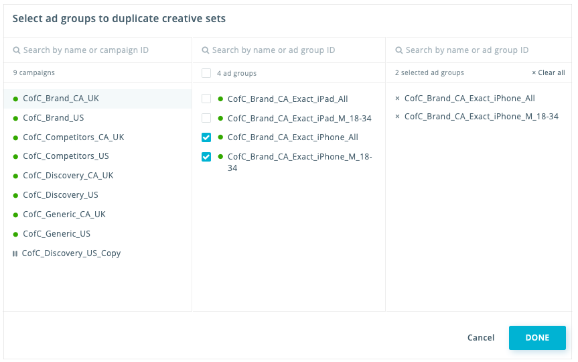Screen dimensions: 578x362
Task: Click CofC_Brand_CA_Exact_iPhone_All name in middle list
Action: [x=293, y=137]
